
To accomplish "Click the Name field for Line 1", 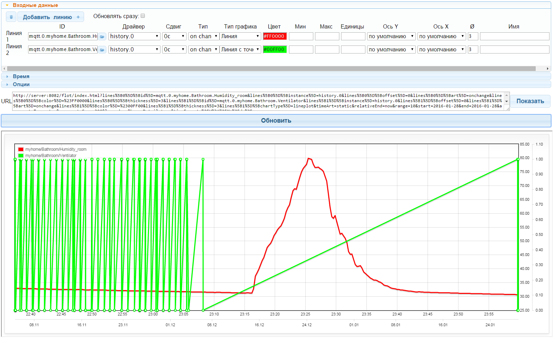I will (514, 36).
